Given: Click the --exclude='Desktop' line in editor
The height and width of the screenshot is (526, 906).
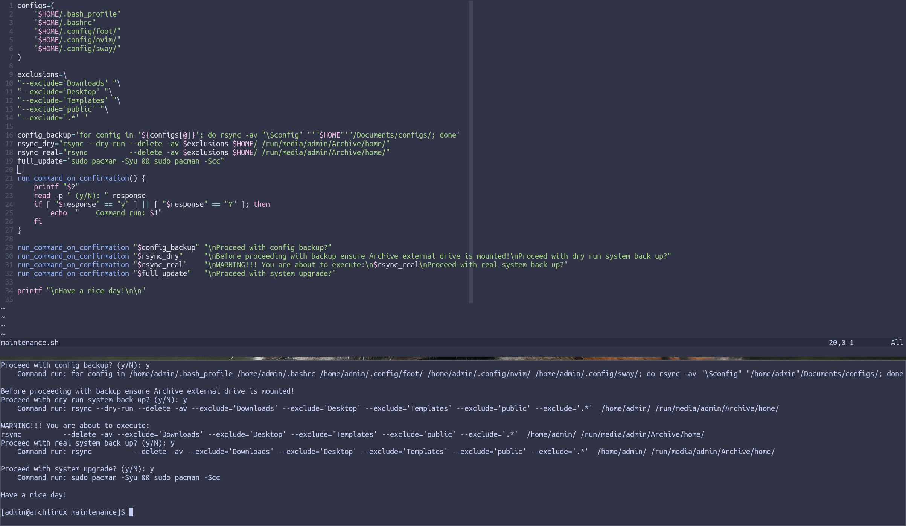Looking at the screenshot, I should click(x=65, y=92).
